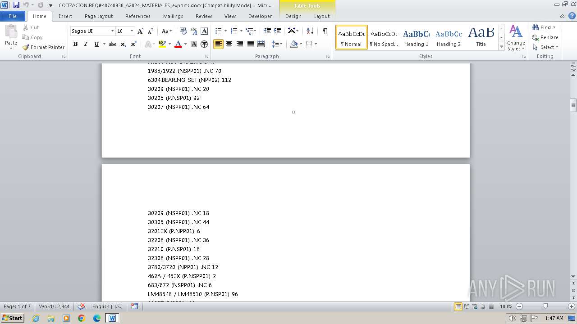Apply No Spacing style

click(x=384, y=37)
